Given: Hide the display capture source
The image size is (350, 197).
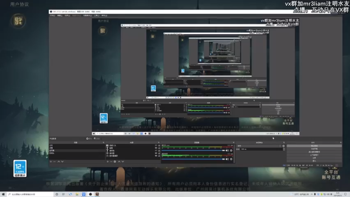Looking at the screenshot, I should tap(156, 156).
